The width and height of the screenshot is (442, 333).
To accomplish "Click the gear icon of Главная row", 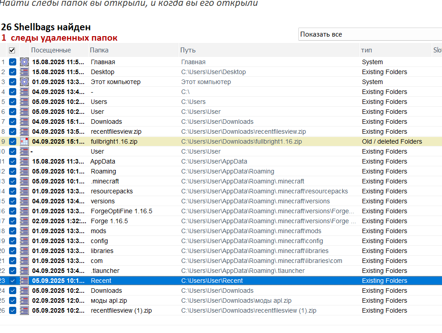I will coord(24,62).
